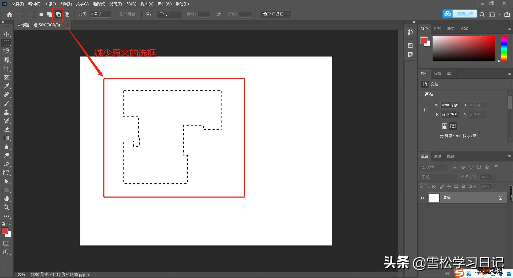Select the Pen tool

point(6,164)
